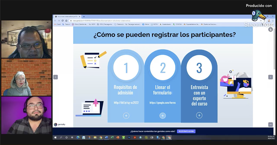Screen dimensions: 277x145
Task: Open the Gmail bookmark
Action: [58, 24]
